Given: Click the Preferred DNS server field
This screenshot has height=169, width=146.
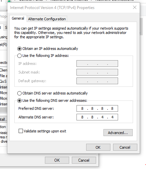Looking at the screenshot, I should [97, 108].
